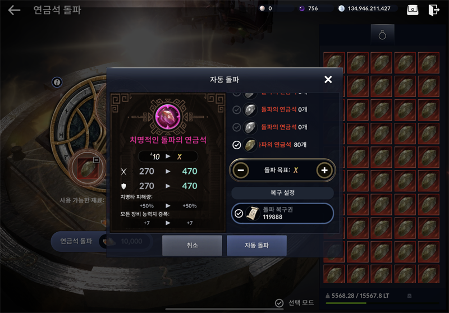The height and width of the screenshot is (313, 449).
Task: Click the purple gem currency icon
Action: click(301, 8)
